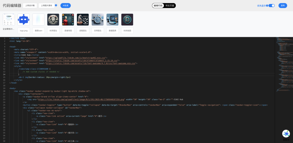Switch to the 预览页面 tab
The height and width of the screenshot is (143, 293).
(x=170, y=5)
